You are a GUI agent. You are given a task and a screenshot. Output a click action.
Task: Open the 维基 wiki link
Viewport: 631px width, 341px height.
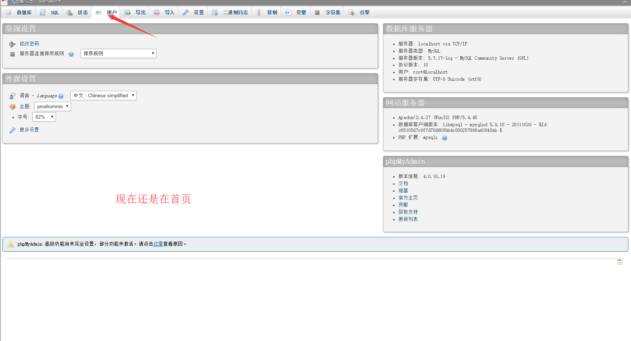click(x=403, y=191)
